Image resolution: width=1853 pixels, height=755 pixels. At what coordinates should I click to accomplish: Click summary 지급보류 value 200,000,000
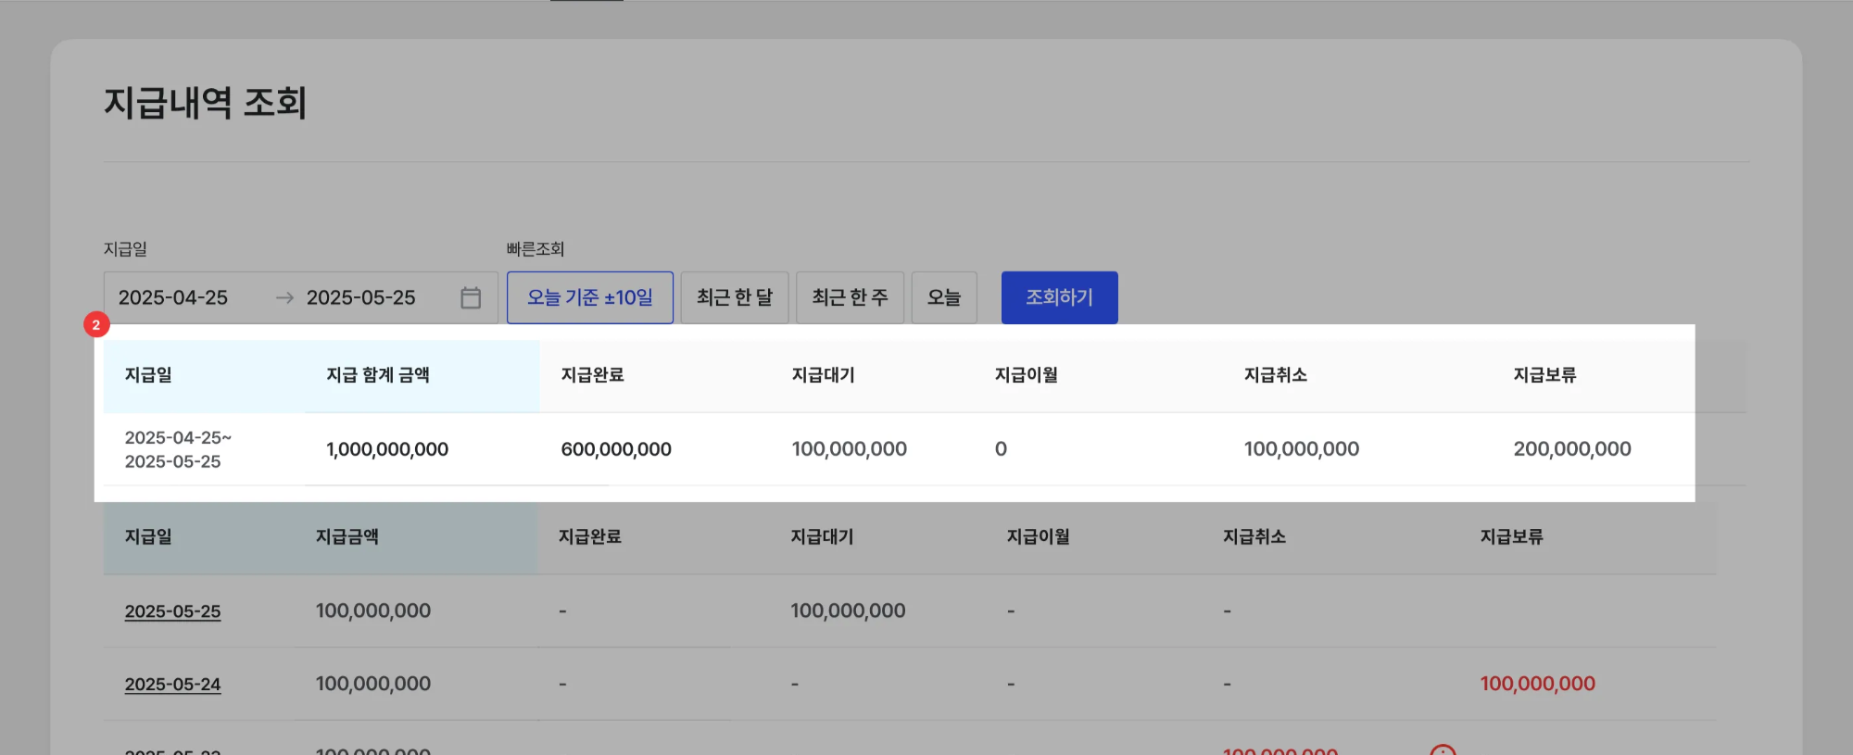click(x=1572, y=449)
